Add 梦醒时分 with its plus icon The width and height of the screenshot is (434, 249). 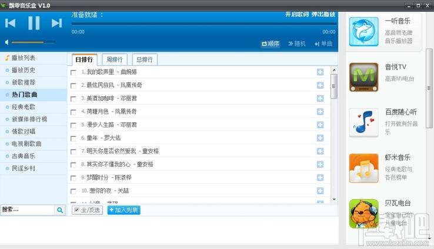pyautogui.click(x=321, y=177)
